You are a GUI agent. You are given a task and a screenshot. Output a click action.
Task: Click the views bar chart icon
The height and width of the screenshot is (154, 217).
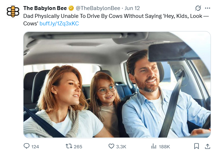tap(154, 146)
